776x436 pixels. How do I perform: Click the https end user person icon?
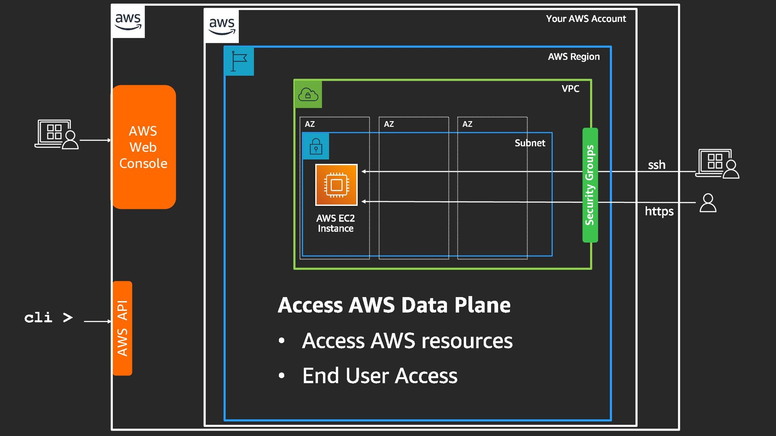[x=708, y=203]
